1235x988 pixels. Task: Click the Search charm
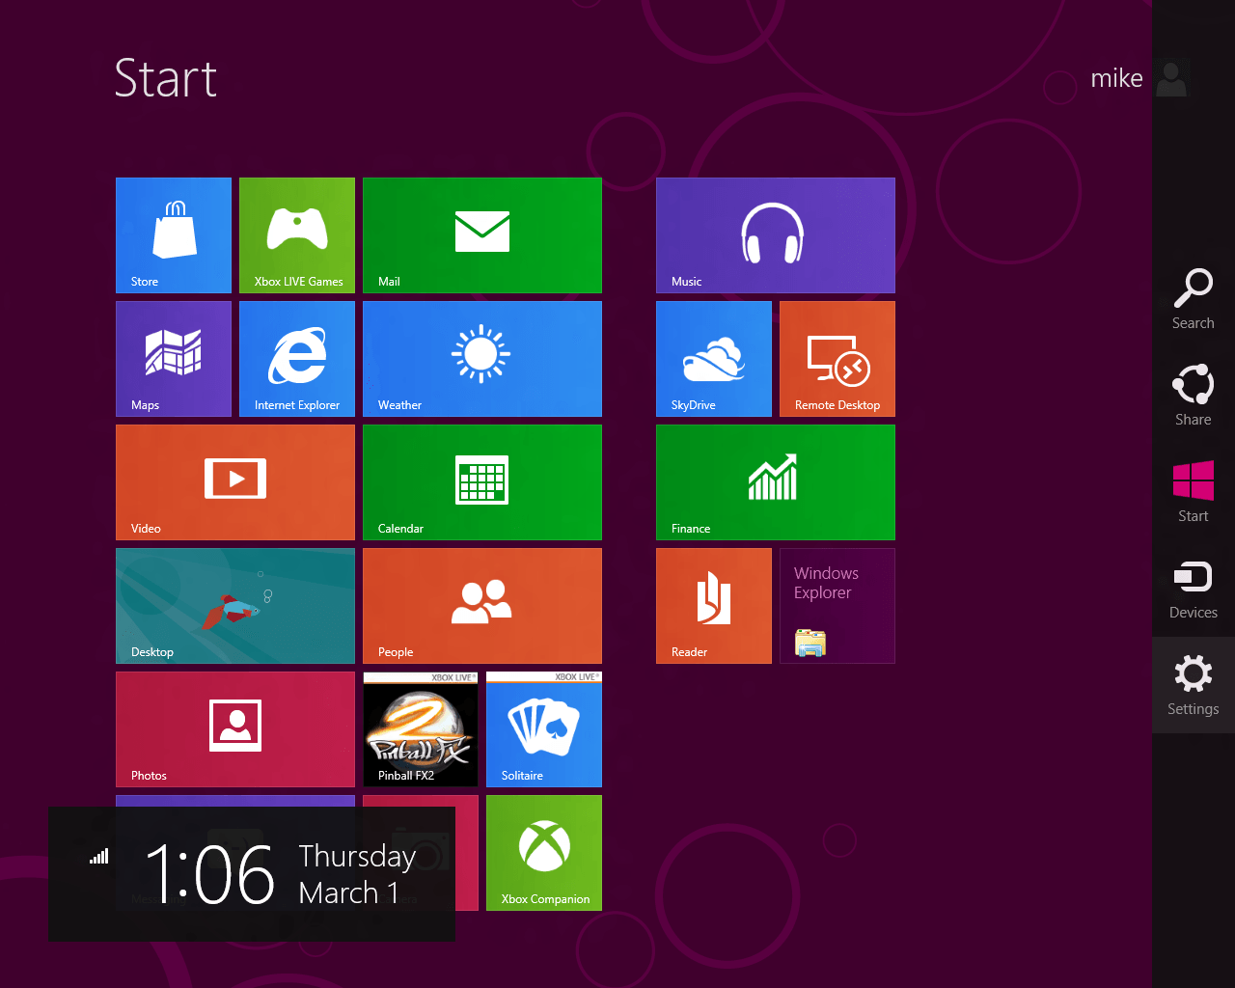(x=1194, y=299)
